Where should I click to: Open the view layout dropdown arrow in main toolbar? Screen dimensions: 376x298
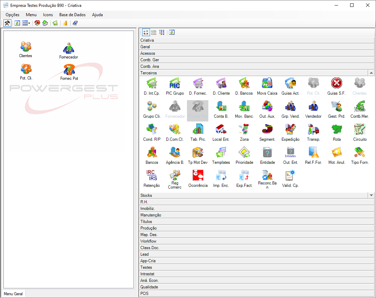pyautogui.click(x=29, y=23)
